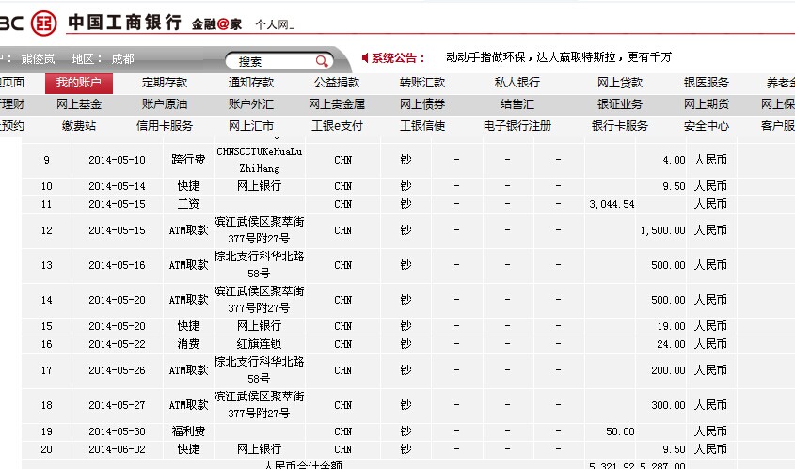Viewport: 795px width, 469px height.
Task: Open 网上贵金属 from navigation
Action: click(337, 104)
